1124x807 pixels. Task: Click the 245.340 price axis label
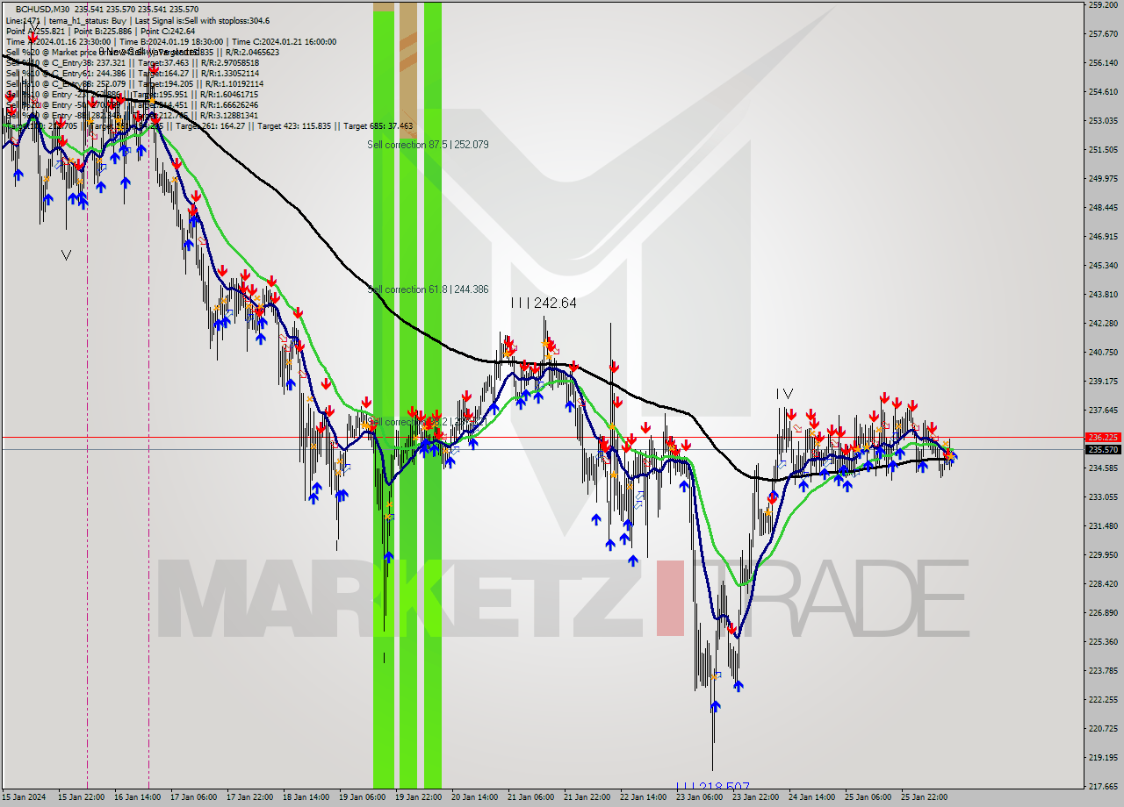(x=1103, y=266)
